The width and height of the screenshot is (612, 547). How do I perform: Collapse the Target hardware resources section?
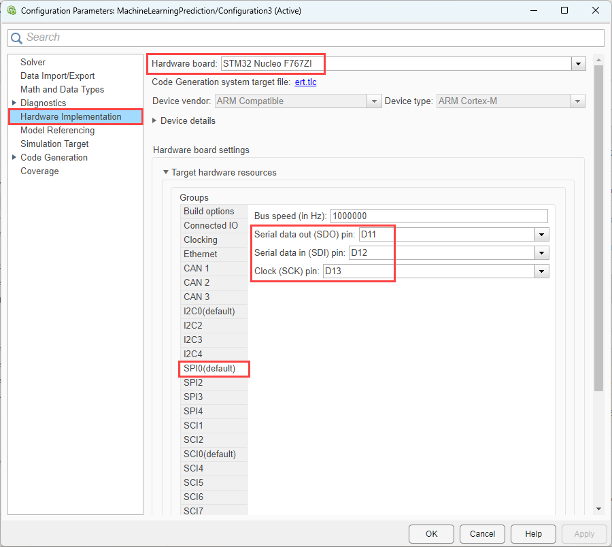[167, 172]
